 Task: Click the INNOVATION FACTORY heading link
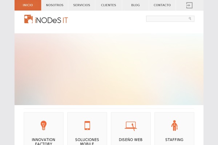point(44,141)
